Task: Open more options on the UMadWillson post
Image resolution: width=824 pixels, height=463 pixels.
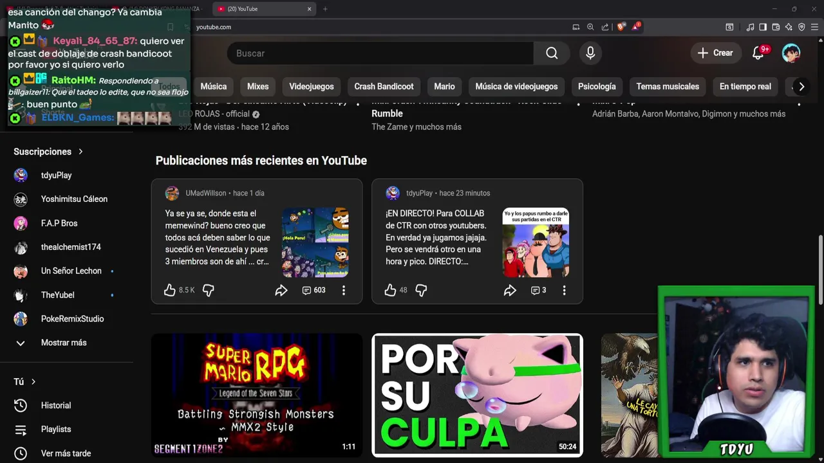Action: [x=344, y=290]
